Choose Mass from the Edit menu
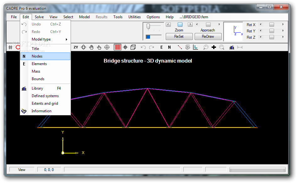297x183 pixels. click(x=45, y=71)
